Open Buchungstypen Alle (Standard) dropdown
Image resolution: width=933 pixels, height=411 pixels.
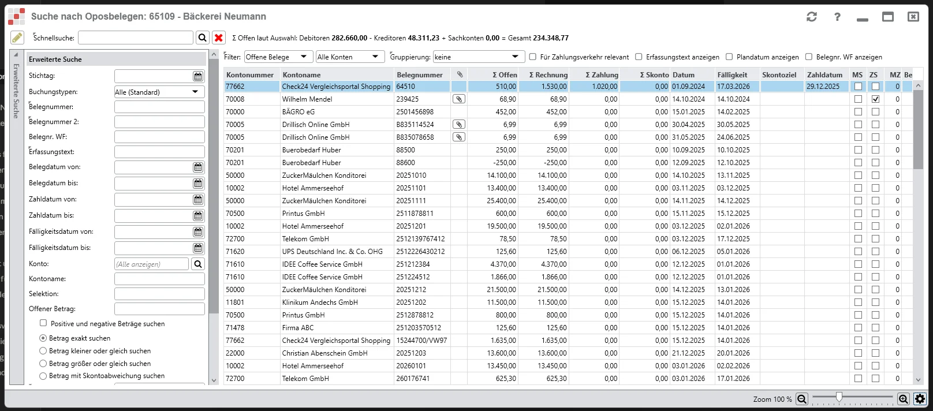tap(159, 92)
